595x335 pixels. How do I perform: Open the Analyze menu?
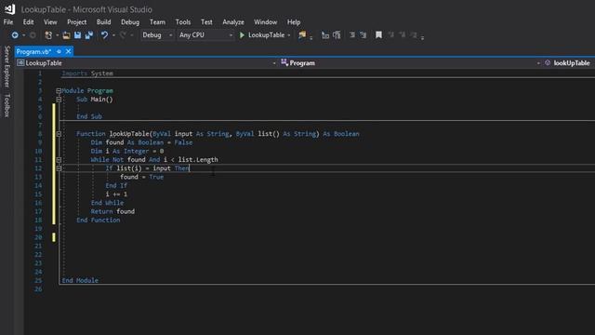pos(233,22)
